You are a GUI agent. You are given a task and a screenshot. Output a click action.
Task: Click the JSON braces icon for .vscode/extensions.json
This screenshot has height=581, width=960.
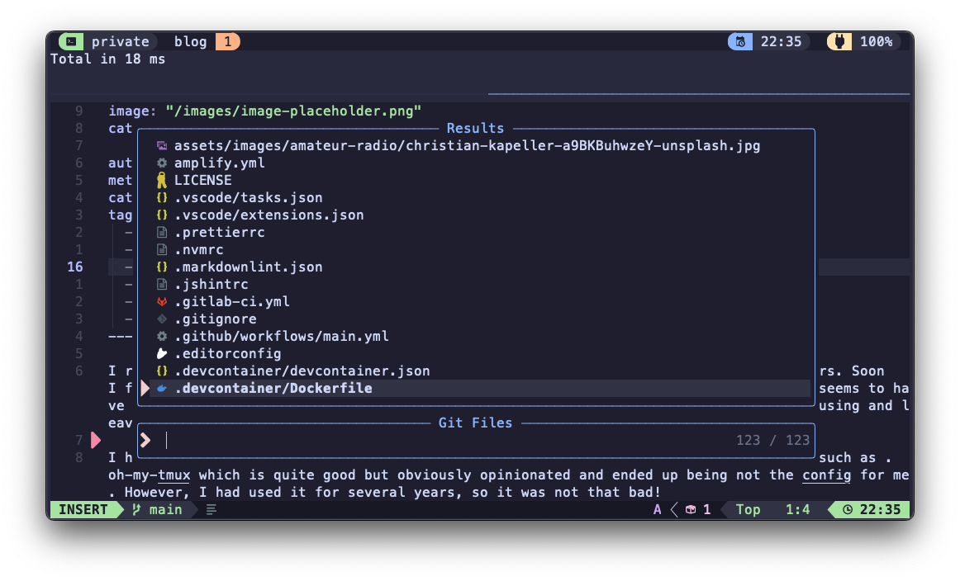coord(162,215)
